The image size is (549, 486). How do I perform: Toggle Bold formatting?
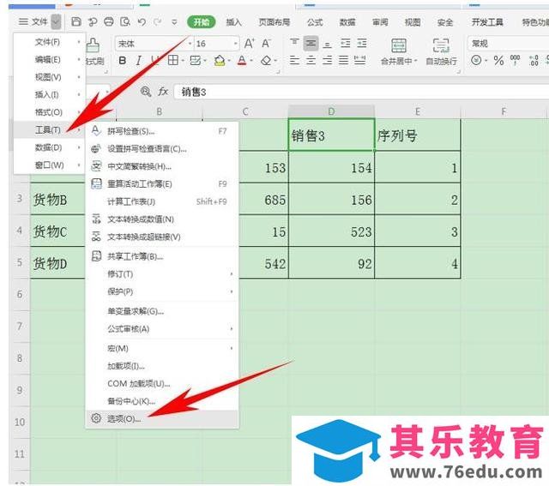point(122,61)
